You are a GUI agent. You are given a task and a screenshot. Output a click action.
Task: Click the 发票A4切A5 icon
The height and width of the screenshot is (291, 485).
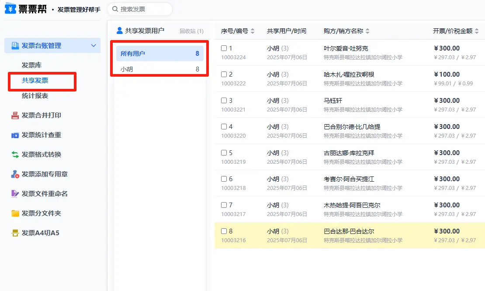15,233
